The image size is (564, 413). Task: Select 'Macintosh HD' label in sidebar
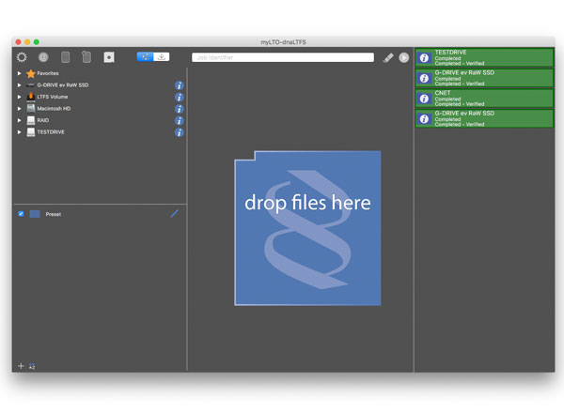click(x=54, y=109)
